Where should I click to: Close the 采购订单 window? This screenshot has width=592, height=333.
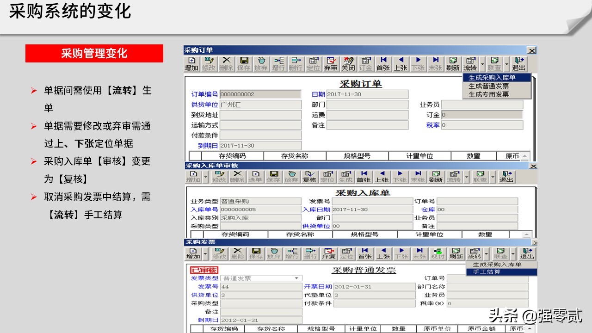[532, 50]
